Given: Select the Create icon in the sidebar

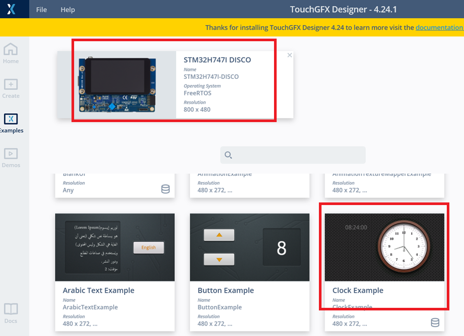Looking at the screenshot, I should [x=10, y=86].
